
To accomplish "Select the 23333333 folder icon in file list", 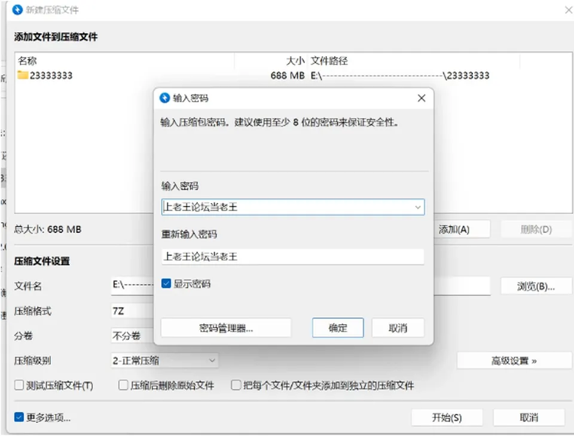I will 23,75.
